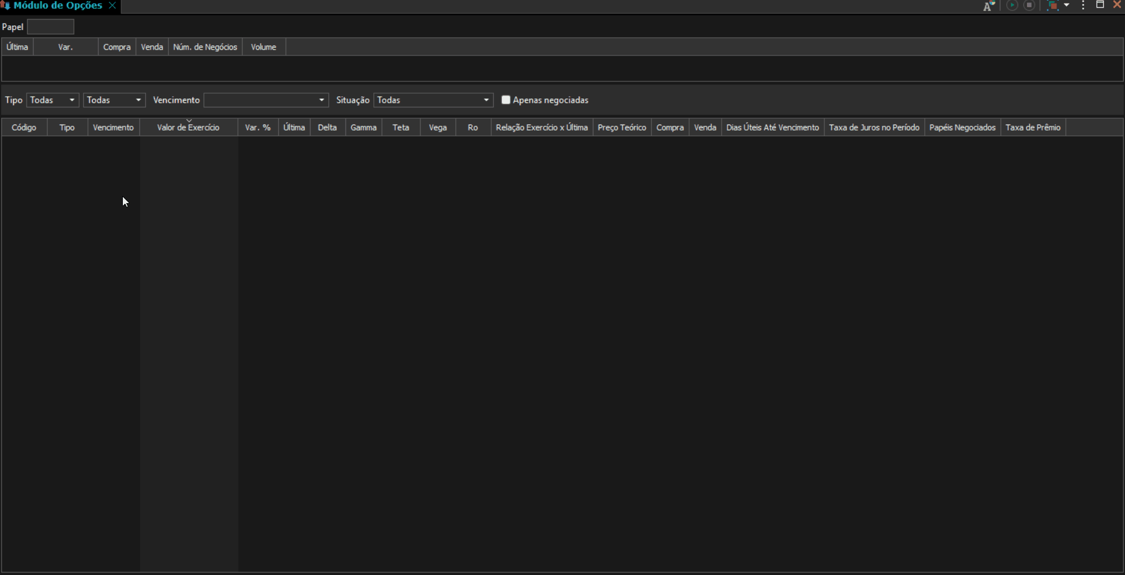1125x575 pixels.
Task: Click Dias Úteis Até Vencimento header
Action: coord(772,128)
